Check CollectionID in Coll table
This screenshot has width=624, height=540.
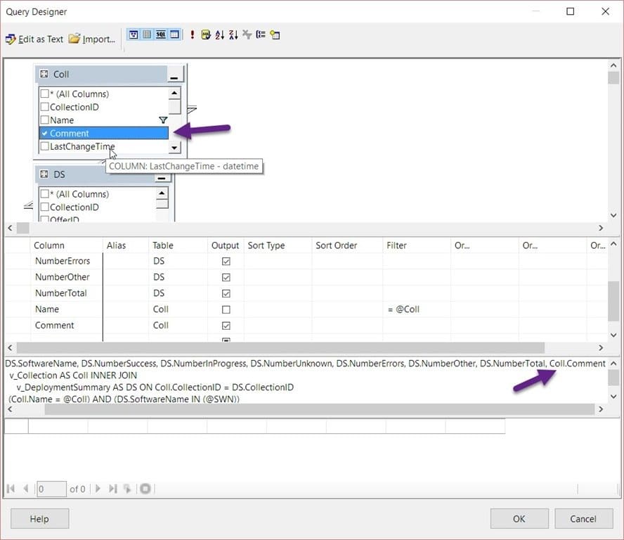coord(44,107)
